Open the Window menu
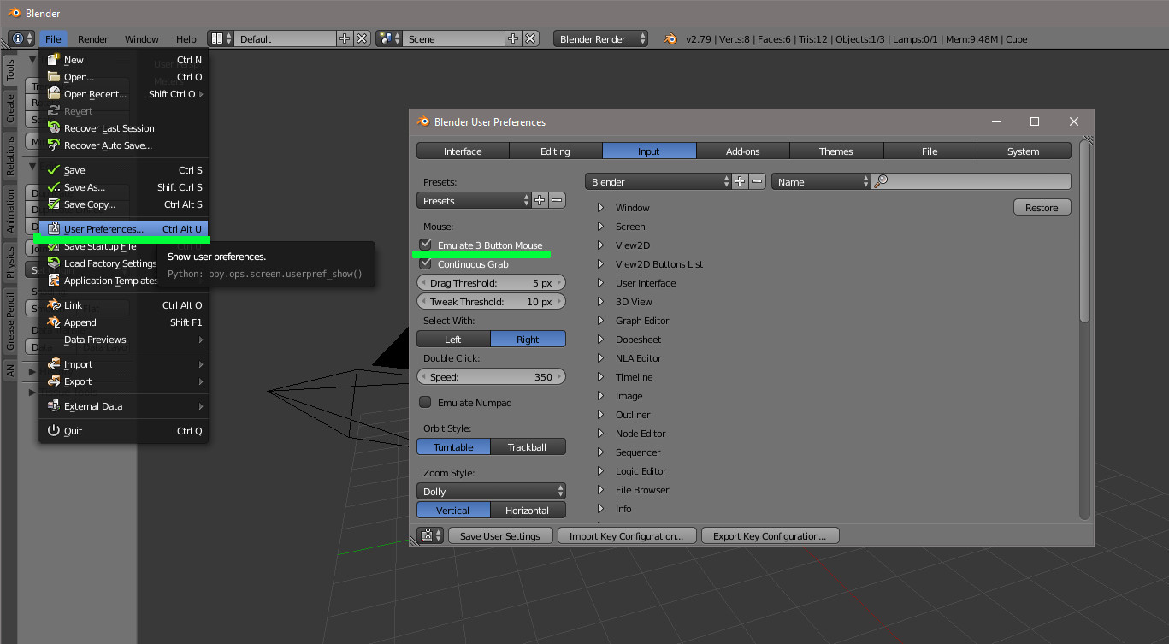 142,39
